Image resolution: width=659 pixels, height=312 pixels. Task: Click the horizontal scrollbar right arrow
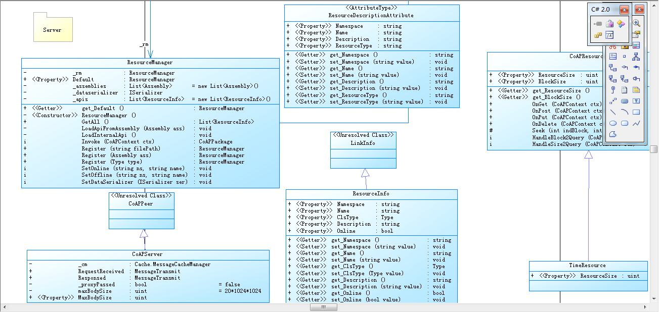pos(646,307)
